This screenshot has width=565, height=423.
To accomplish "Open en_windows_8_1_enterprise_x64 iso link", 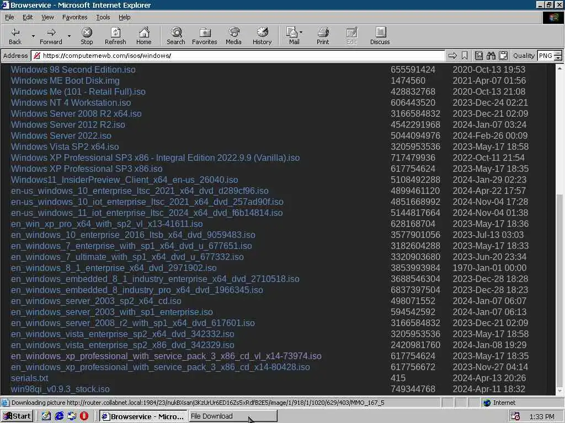I will point(114,268).
